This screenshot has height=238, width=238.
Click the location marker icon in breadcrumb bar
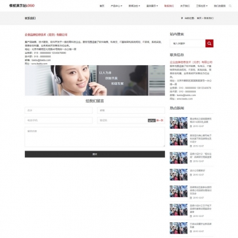pyautogui.click(x=182, y=18)
